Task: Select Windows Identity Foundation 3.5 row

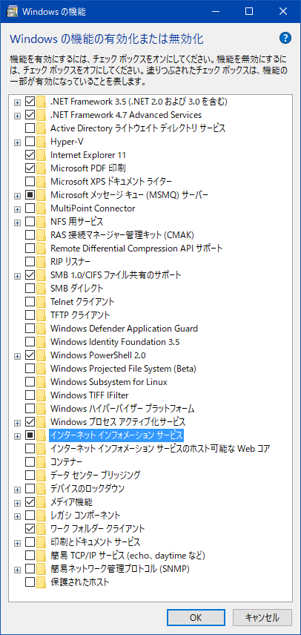Action: [x=115, y=342]
